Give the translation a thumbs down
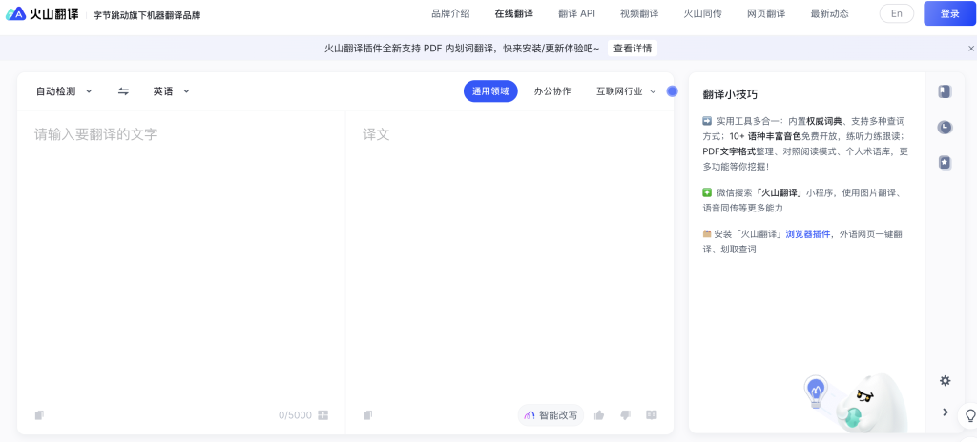Screen dimensions: 977x442 625,415
